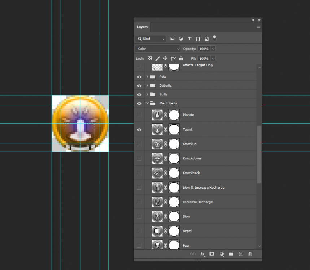
Task: Show the Placate layer
Action: click(x=139, y=115)
